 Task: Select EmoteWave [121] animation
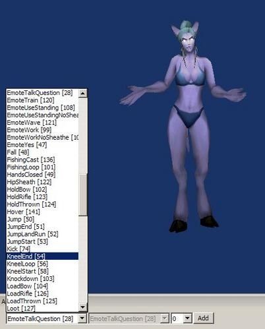coord(42,123)
